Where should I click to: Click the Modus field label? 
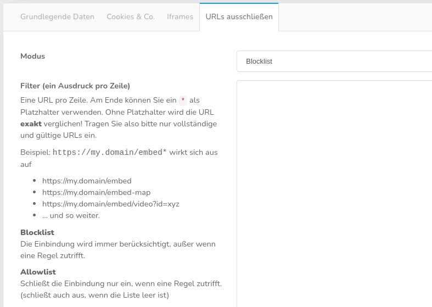pos(32,56)
